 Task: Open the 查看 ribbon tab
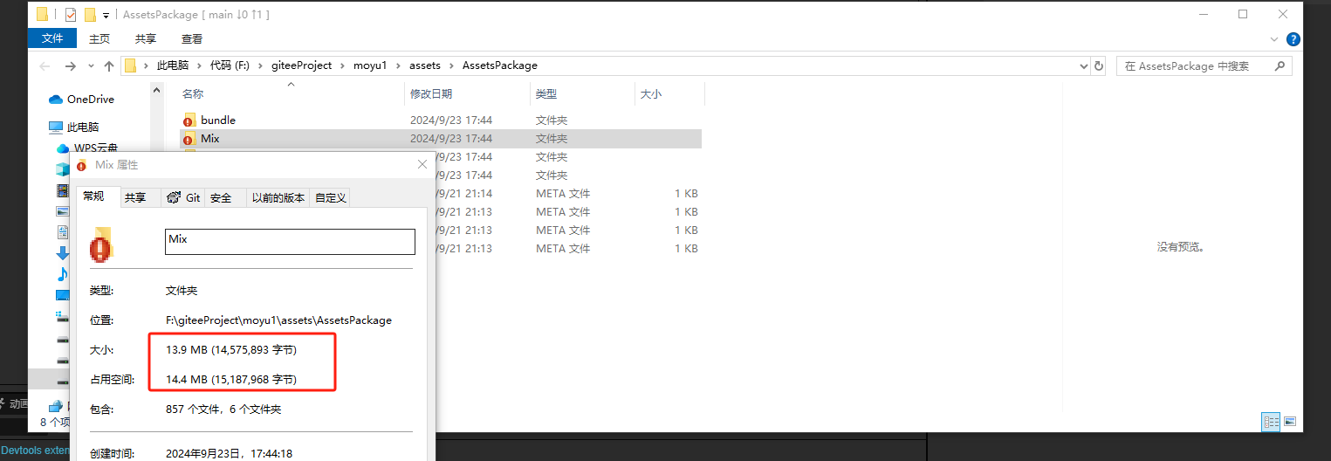192,38
